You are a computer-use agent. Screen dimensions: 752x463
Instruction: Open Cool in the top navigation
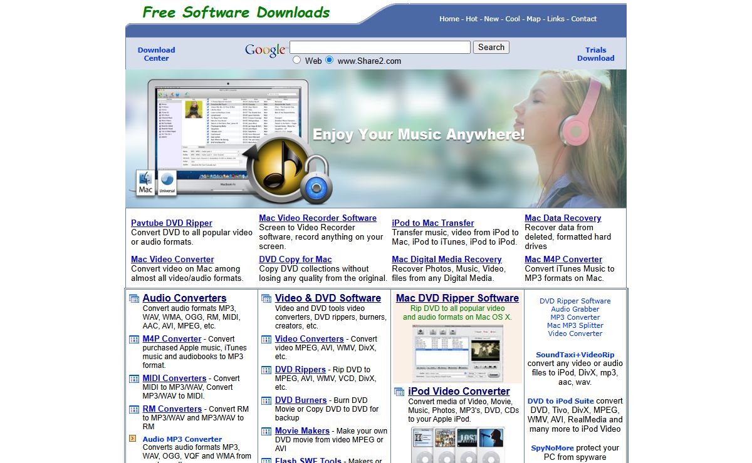pyautogui.click(x=513, y=19)
